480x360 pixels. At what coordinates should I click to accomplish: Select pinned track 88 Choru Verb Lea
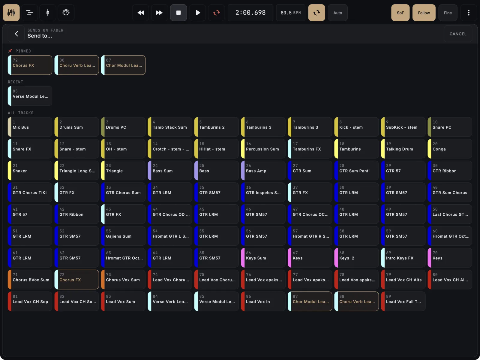pos(77,65)
